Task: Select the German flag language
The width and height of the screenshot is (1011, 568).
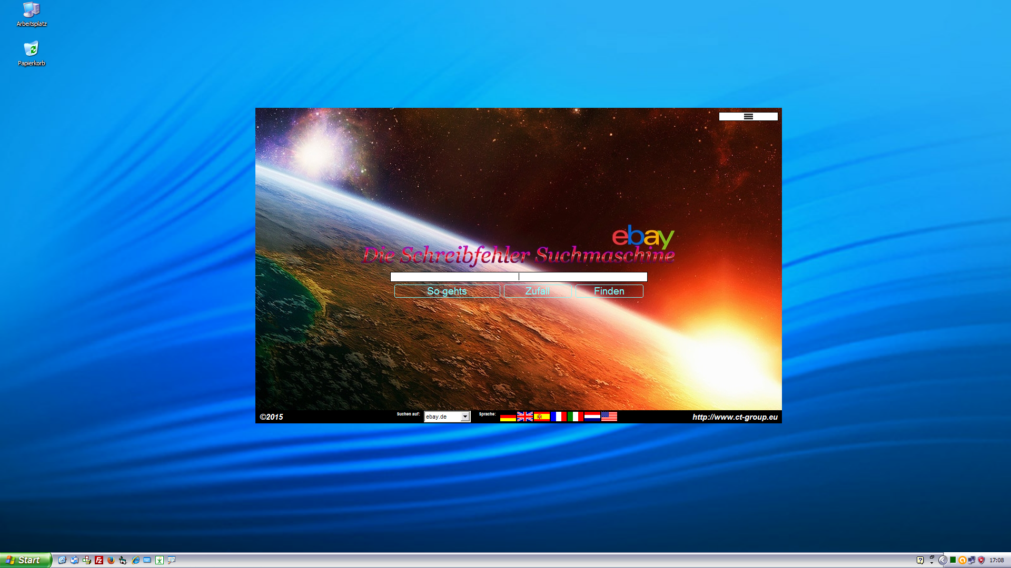Action: tap(508, 417)
